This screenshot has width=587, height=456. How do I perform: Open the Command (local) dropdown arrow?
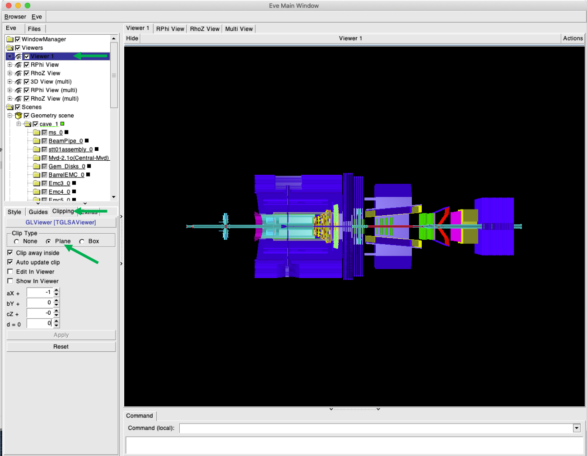coord(577,428)
